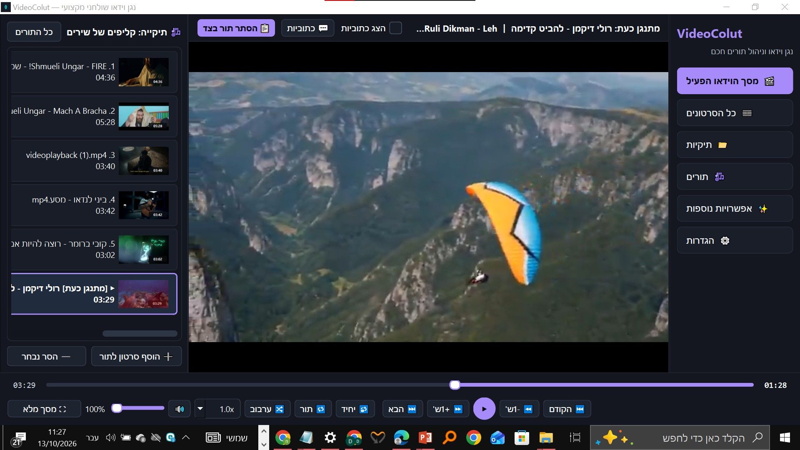
Task: Open PowerPoint from the taskbar
Action: 425,437
